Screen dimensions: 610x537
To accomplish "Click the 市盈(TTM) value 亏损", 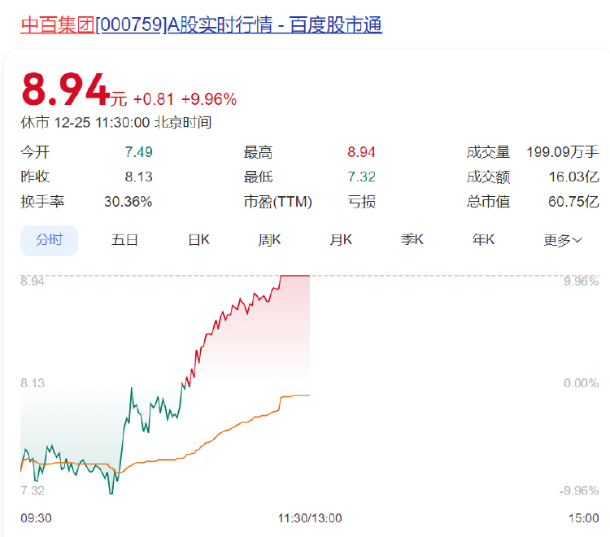I will click(x=361, y=202).
